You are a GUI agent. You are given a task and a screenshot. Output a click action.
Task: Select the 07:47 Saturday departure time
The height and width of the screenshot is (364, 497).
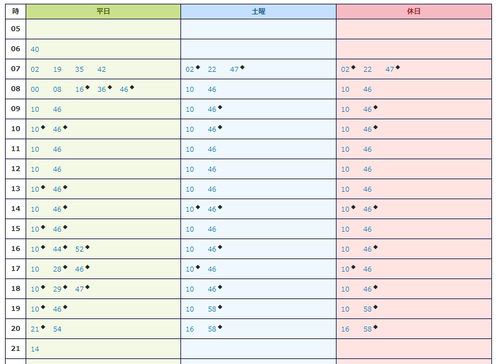point(234,70)
